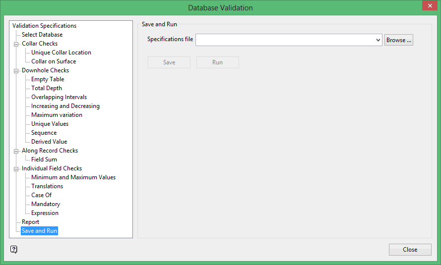Collapse the Individual Field Checks node
Viewport: 441px width, 265px height.
click(x=16, y=168)
